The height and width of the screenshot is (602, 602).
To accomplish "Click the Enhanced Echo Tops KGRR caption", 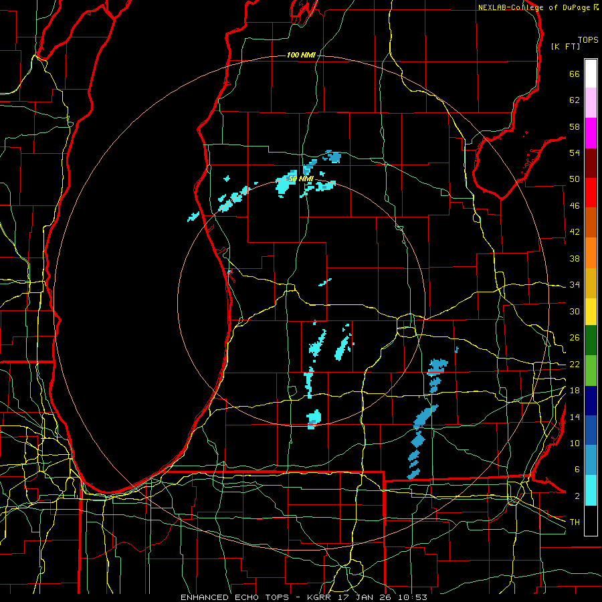I will tap(304, 597).
